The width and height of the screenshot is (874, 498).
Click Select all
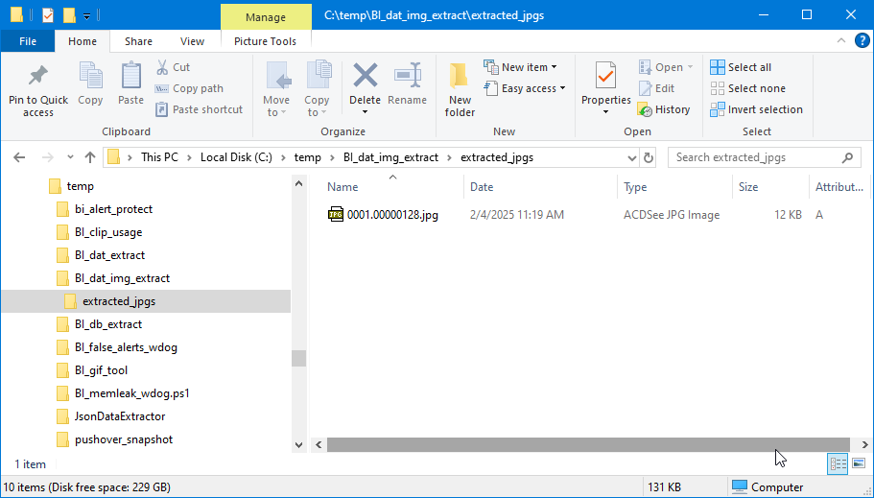pos(741,67)
